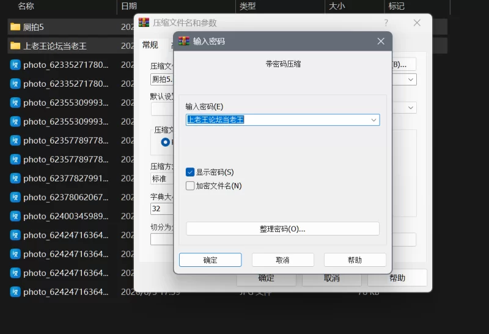Click the 整理密码(O)... button
Image resolution: width=489 pixels, height=334 pixels.
[x=282, y=229]
